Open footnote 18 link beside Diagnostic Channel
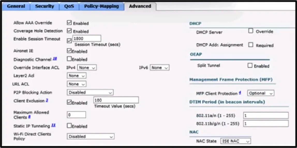This screenshot has width=297, height=148. pyautogui.click(x=55, y=59)
